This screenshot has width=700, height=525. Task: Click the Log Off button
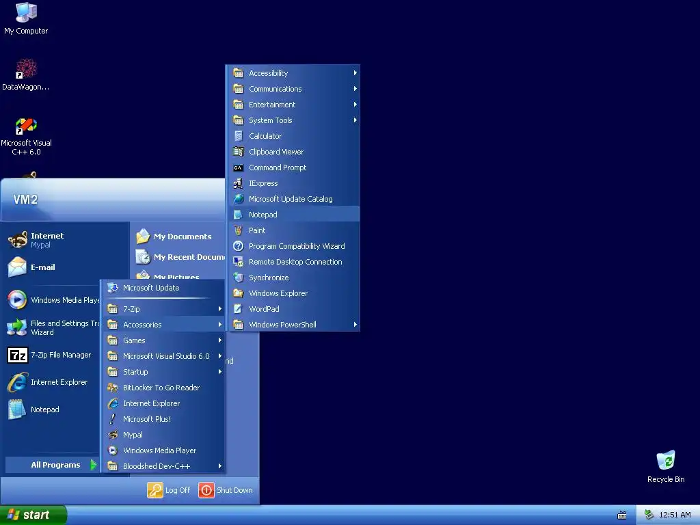[169, 490]
